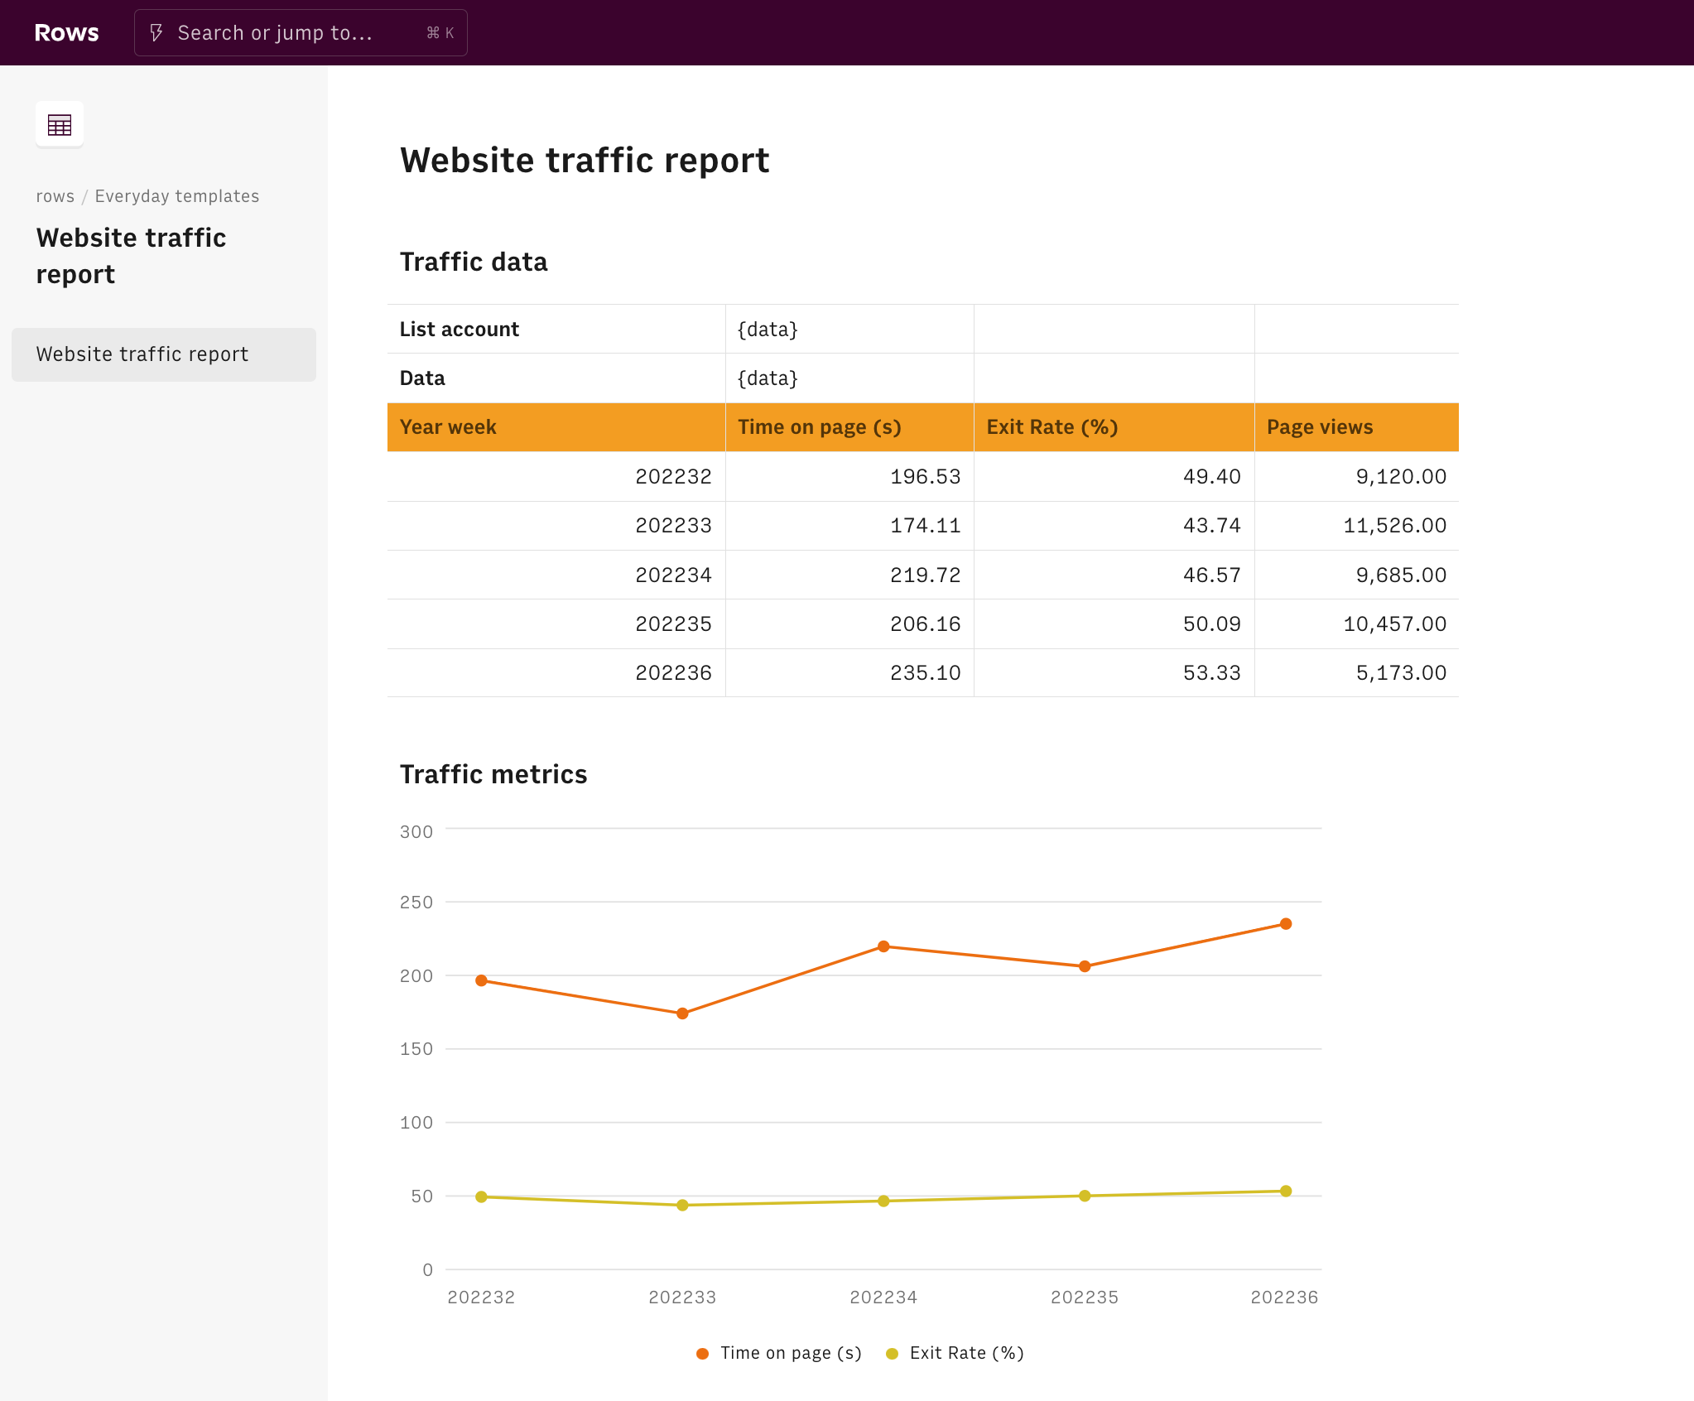Toggle the Exit Rate legend marker
1694x1401 pixels.
click(x=892, y=1353)
